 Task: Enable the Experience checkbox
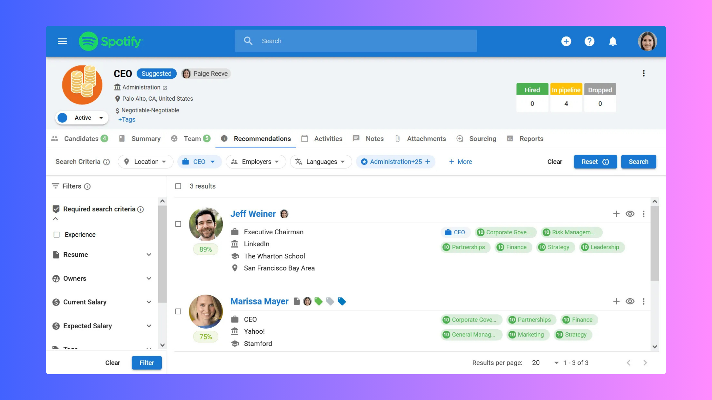point(57,235)
